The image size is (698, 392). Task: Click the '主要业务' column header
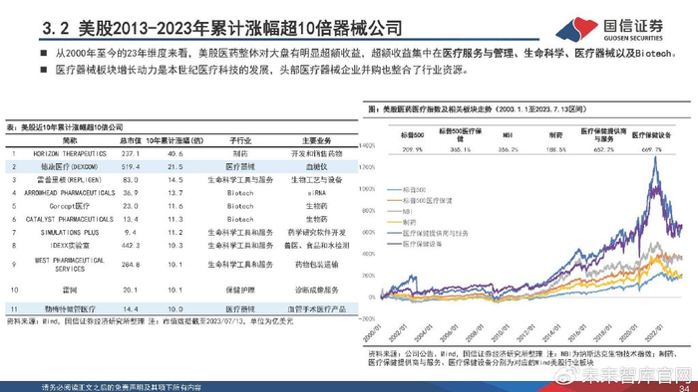(x=316, y=140)
